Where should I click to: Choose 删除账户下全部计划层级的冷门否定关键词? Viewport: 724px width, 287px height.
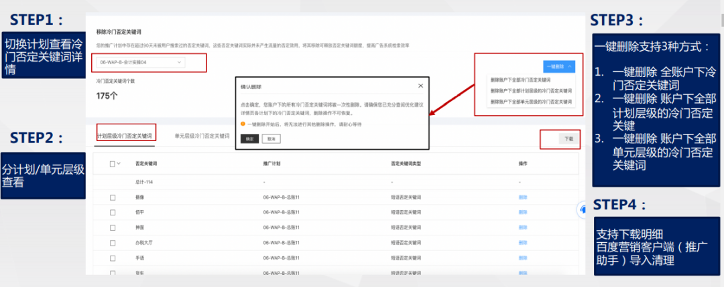pos(531,90)
